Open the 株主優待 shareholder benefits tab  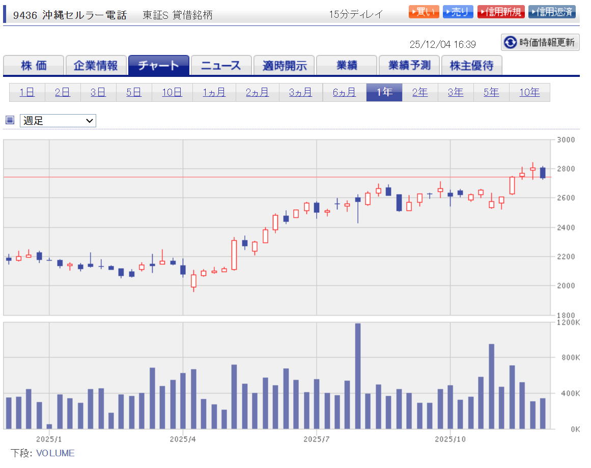pyautogui.click(x=471, y=66)
